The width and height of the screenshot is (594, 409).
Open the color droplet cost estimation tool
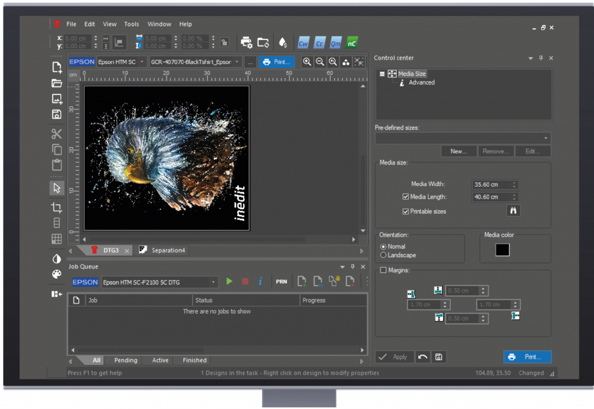tap(282, 42)
